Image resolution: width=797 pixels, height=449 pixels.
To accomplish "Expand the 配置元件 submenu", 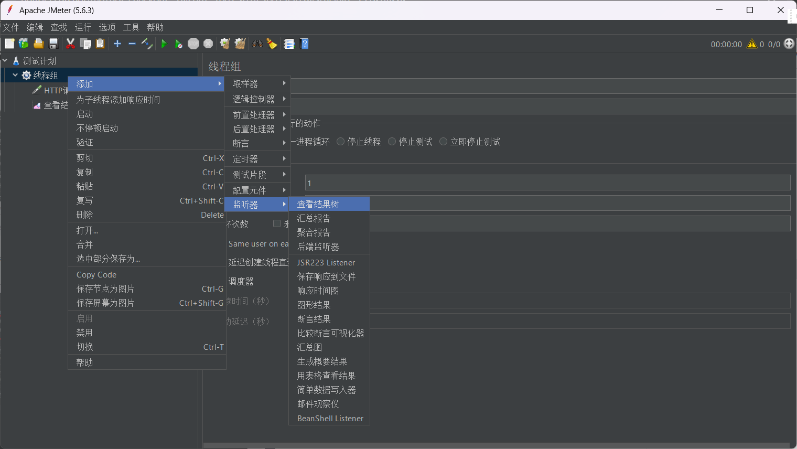I will 257,190.
